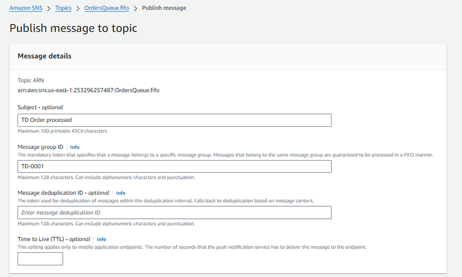462x277 pixels.
Task: Show info about Message group ID
Action: tap(74, 147)
